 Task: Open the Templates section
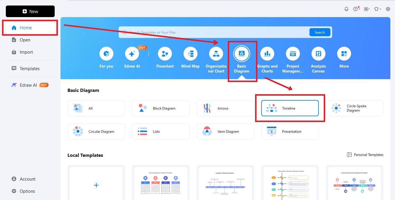(x=29, y=68)
